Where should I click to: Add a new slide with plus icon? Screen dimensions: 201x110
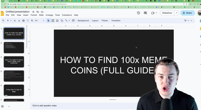coord(8,20)
